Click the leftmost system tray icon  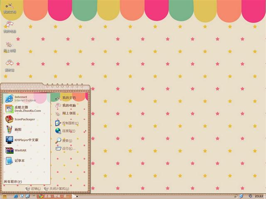236,197
